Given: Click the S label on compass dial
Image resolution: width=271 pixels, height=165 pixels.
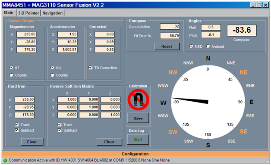Looking at the screenshot, I should [x=208, y=145].
